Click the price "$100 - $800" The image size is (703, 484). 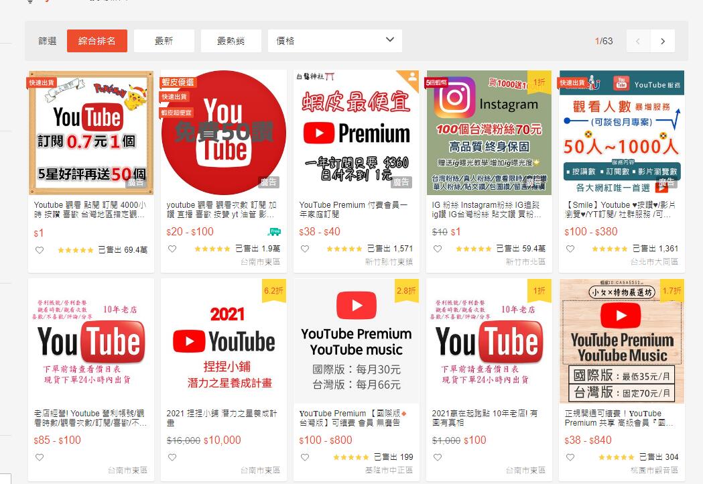pos(326,440)
